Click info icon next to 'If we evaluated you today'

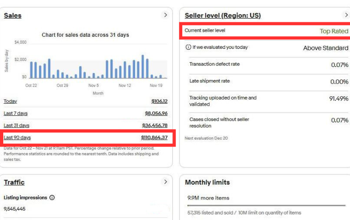click(188, 47)
